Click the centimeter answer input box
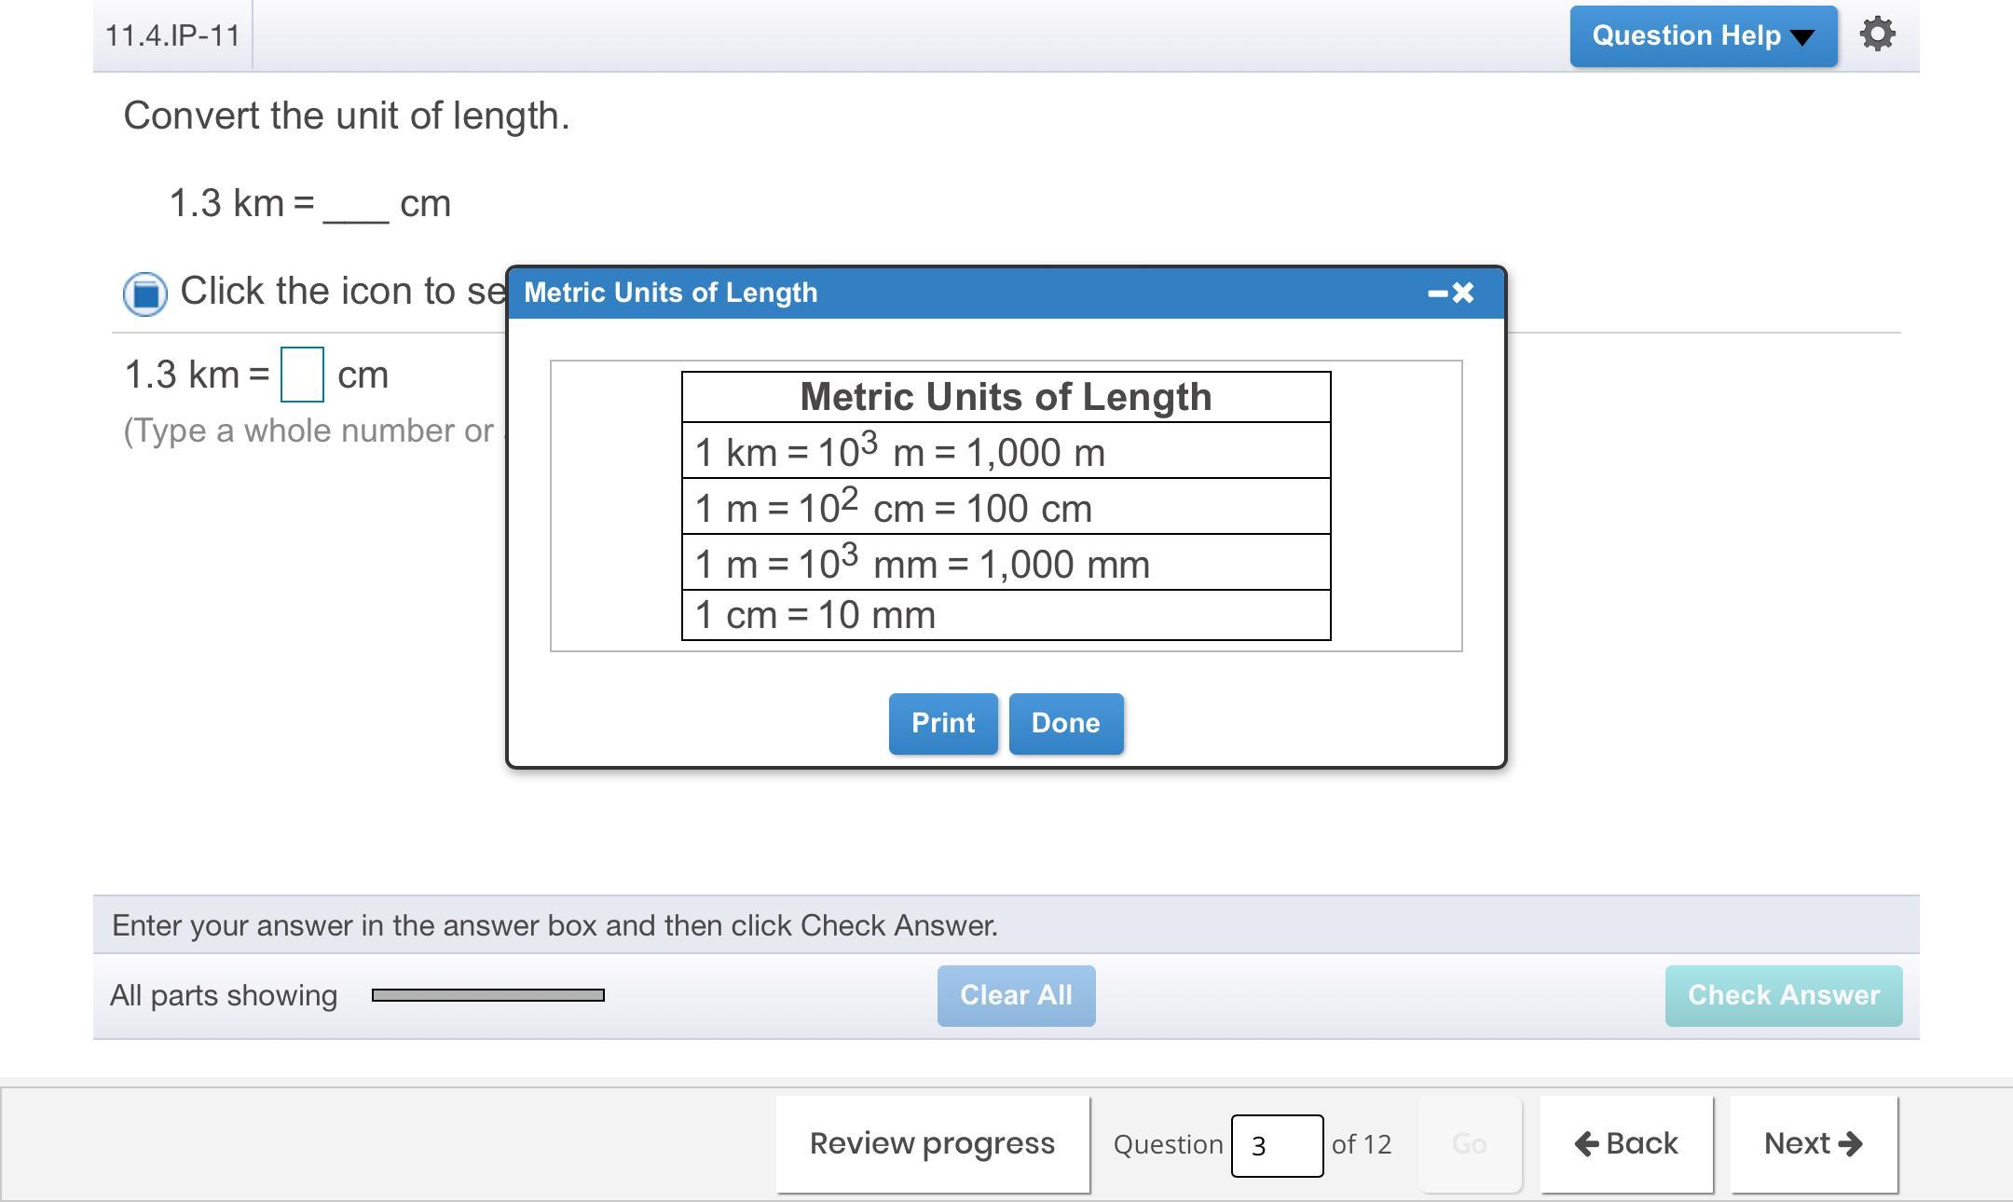 point(302,375)
